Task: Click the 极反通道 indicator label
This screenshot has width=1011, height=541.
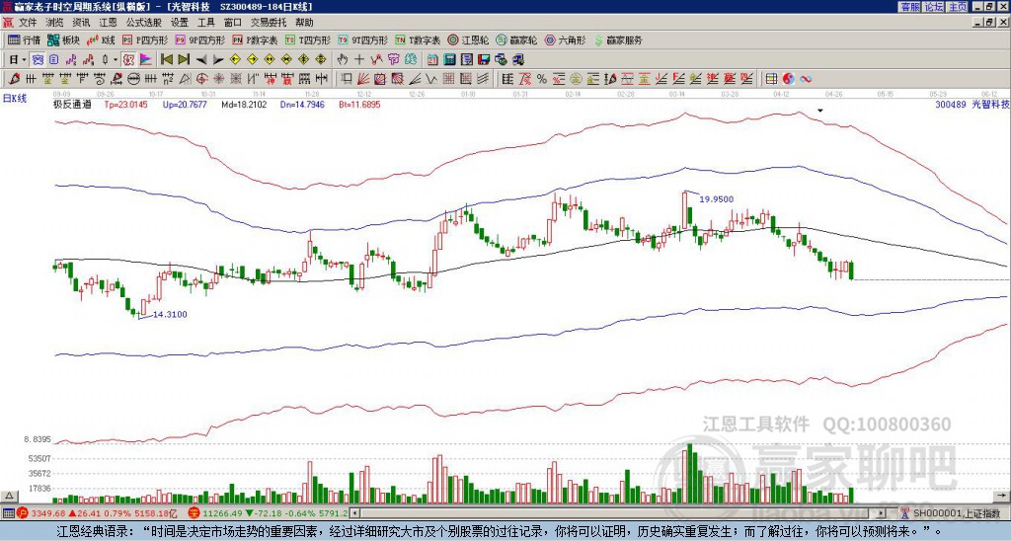Action: [72, 104]
